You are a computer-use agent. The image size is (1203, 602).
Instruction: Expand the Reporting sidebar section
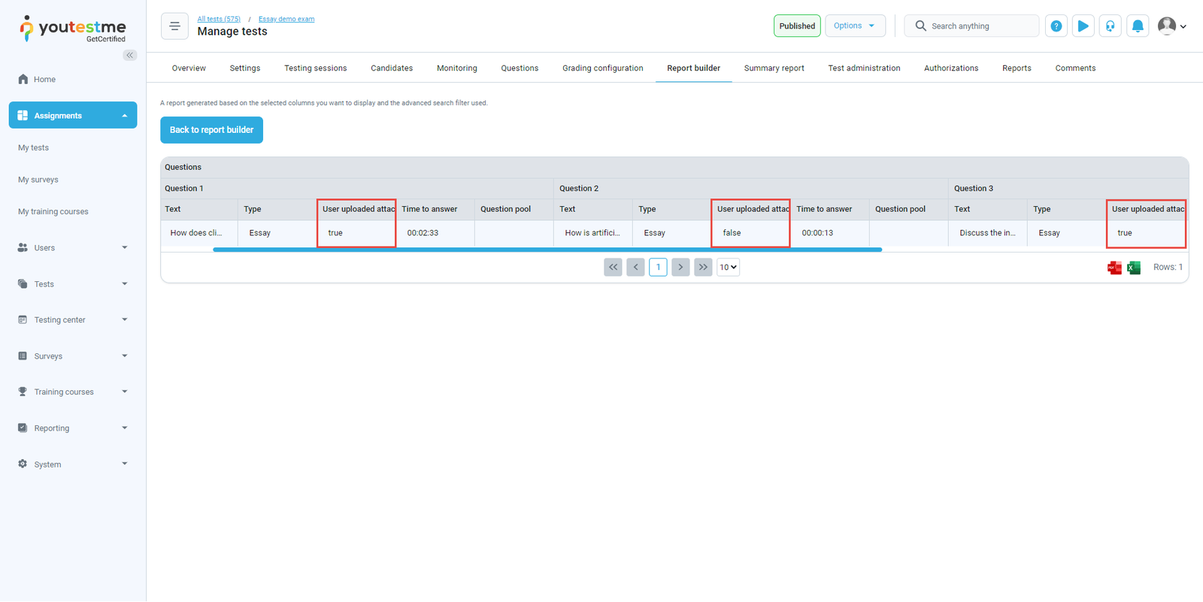coord(73,428)
